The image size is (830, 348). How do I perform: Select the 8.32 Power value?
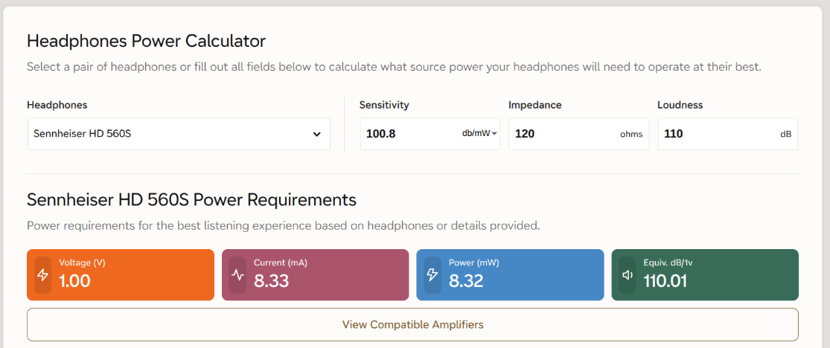[x=466, y=281]
